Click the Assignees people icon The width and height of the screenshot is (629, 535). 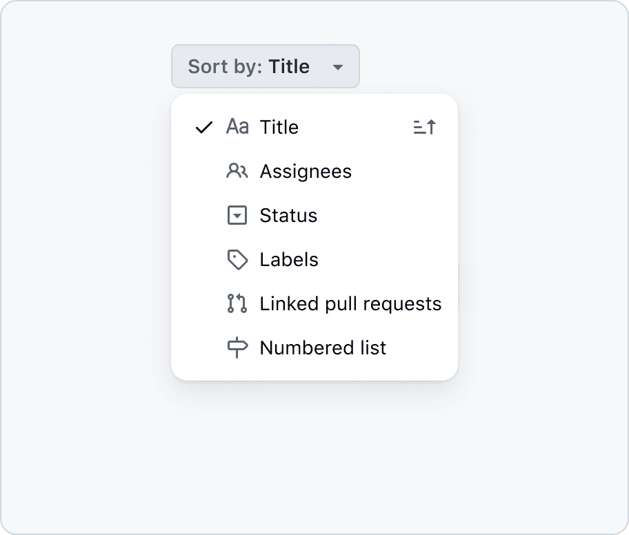pos(237,171)
